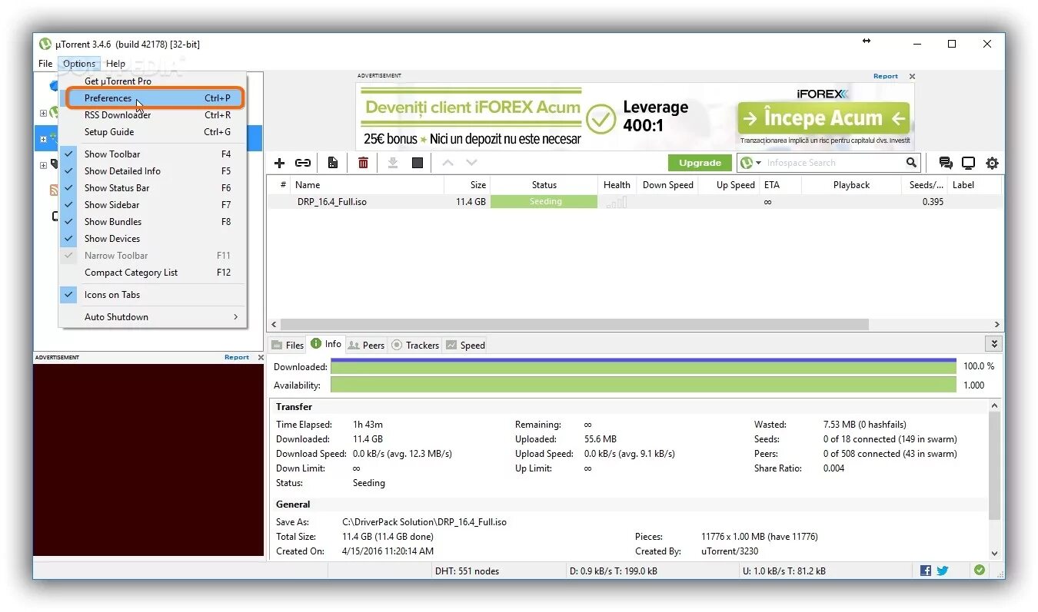1038x612 pixels.
Task: Open RSS Downloader menu entry
Action: (x=152, y=115)
